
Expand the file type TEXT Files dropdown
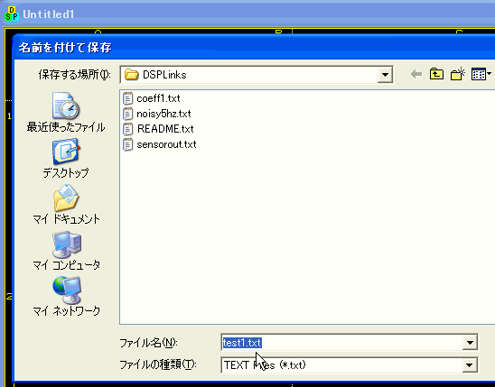click(470, 365)
